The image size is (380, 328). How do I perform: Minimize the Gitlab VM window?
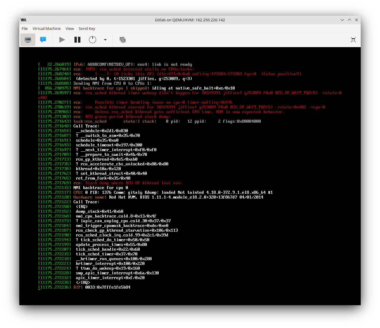342,20
